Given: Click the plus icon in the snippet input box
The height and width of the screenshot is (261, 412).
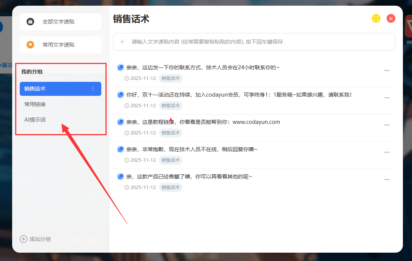Looking at the screenshot, I should pos(122,42).
